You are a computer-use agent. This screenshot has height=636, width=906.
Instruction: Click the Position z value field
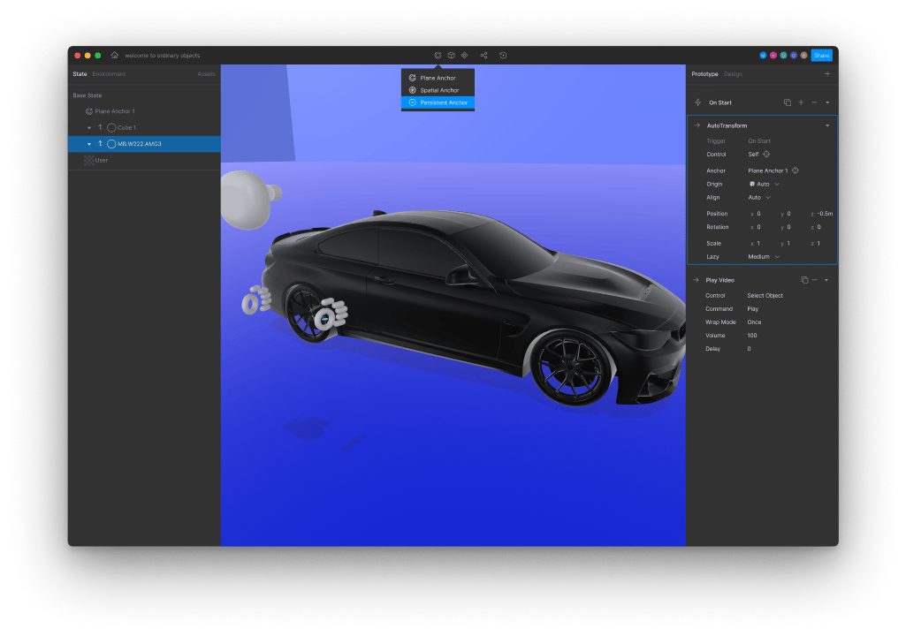824,214
